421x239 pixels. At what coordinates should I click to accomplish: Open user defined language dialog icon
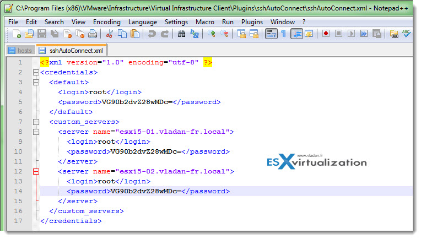tap(309, 34)
